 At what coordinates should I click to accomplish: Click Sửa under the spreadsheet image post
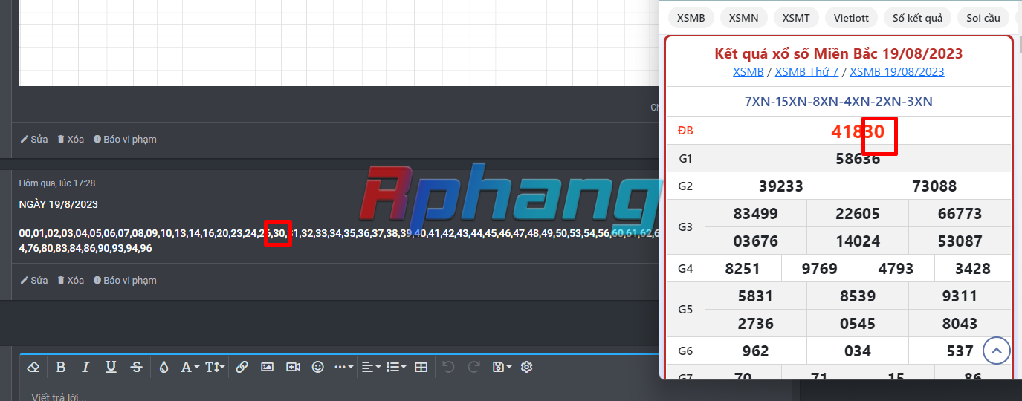(34, 139)
